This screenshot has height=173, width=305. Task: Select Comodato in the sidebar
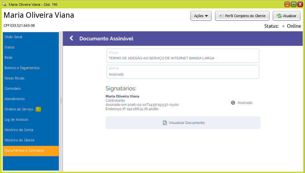(x=31, y=88)
